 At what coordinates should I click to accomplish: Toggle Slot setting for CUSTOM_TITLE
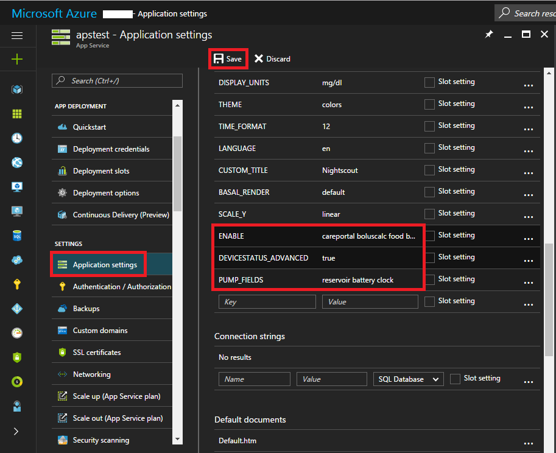pos(429,170)
